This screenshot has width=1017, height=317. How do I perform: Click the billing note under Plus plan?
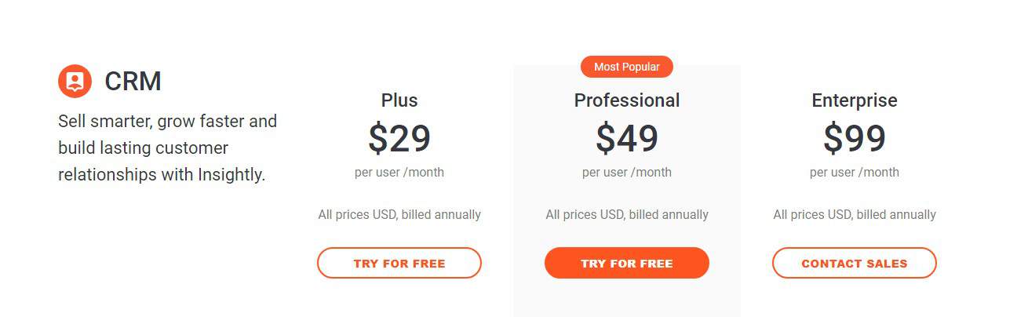[399, 214]
